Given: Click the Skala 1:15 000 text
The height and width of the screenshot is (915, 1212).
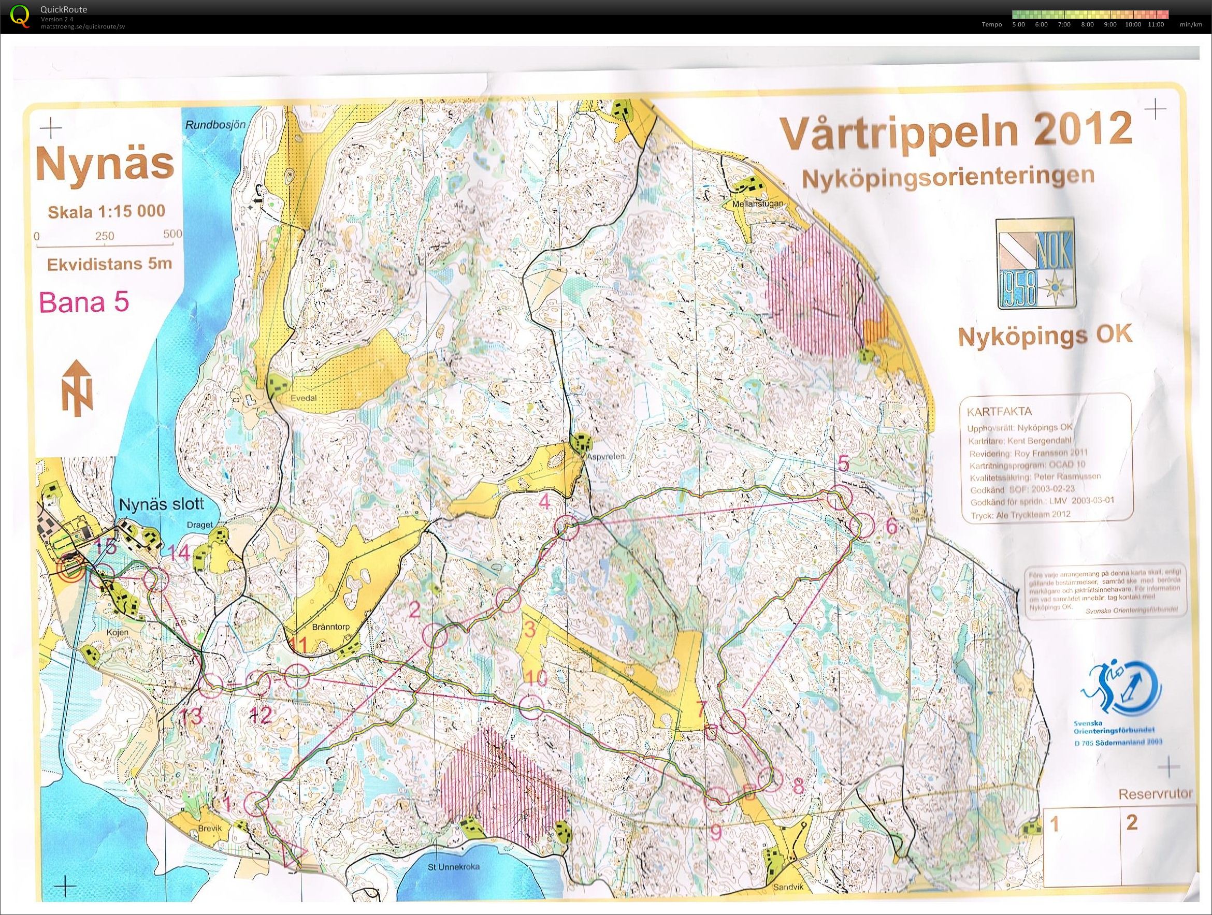Looking at the screenshot, I should tap(106, 211).
